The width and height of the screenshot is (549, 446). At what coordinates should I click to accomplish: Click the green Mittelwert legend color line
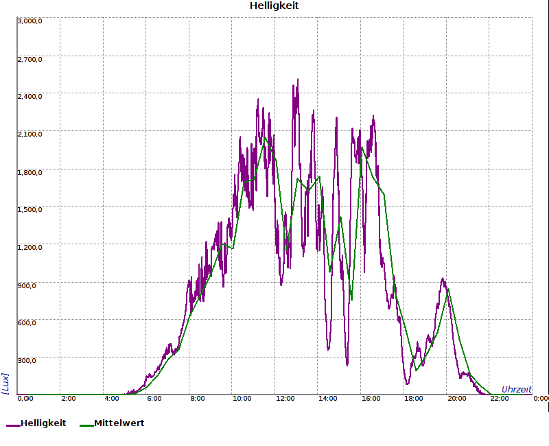click(x=86, y=425)
